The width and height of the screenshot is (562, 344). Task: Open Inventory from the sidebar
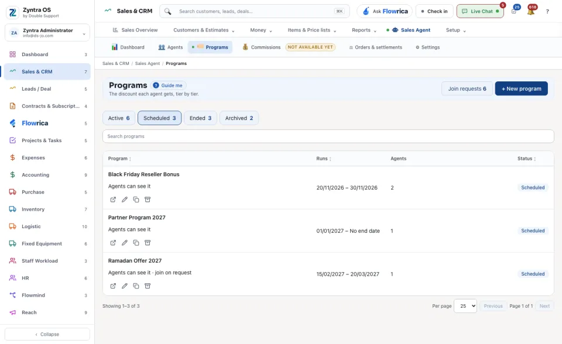(x=47, y=209)
